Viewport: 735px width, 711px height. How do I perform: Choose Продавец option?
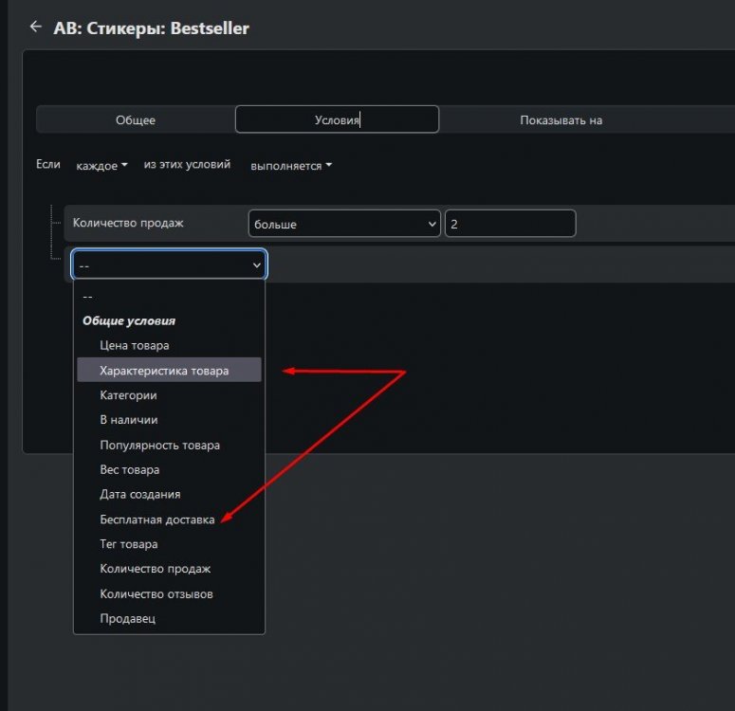coord(169,619)
